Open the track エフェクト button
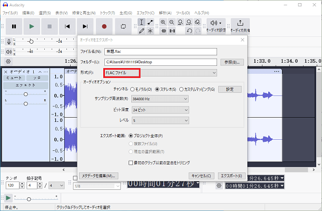 (x=26, y=85)
